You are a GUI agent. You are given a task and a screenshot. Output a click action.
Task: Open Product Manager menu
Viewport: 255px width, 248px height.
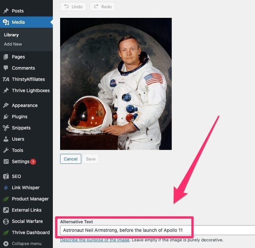tap(26, 199)
